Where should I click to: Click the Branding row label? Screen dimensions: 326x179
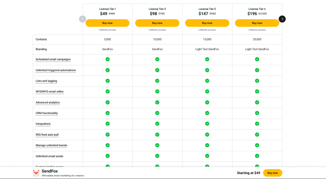coord(41,49)
